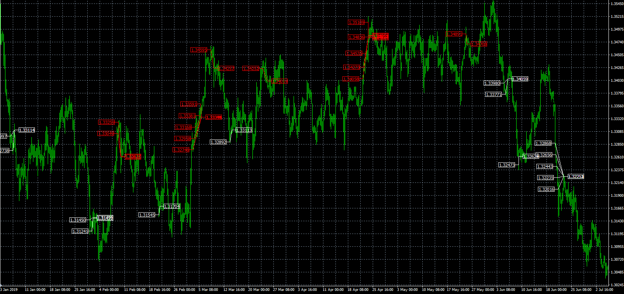Click the 5 Mar 08:00 time label
624x294 pixels.
coord(209,290)
